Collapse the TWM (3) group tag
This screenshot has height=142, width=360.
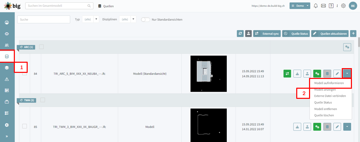click(x=26, y=100)
